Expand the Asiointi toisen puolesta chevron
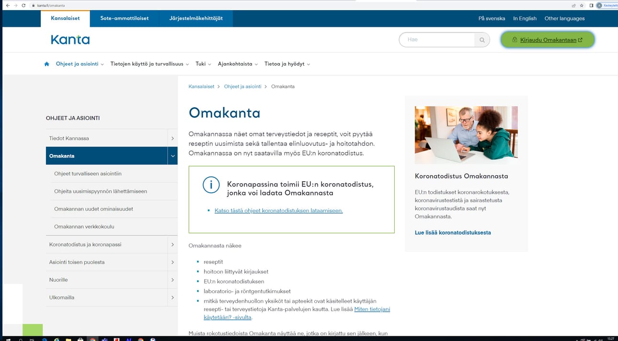The image size is (618, 341). (172, 262)
